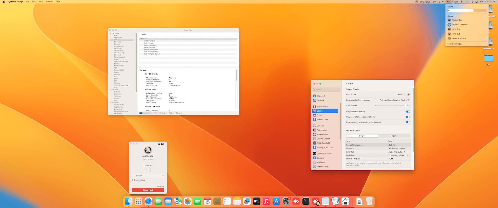
Task: Open the Window menu
Action: (49, 2)
